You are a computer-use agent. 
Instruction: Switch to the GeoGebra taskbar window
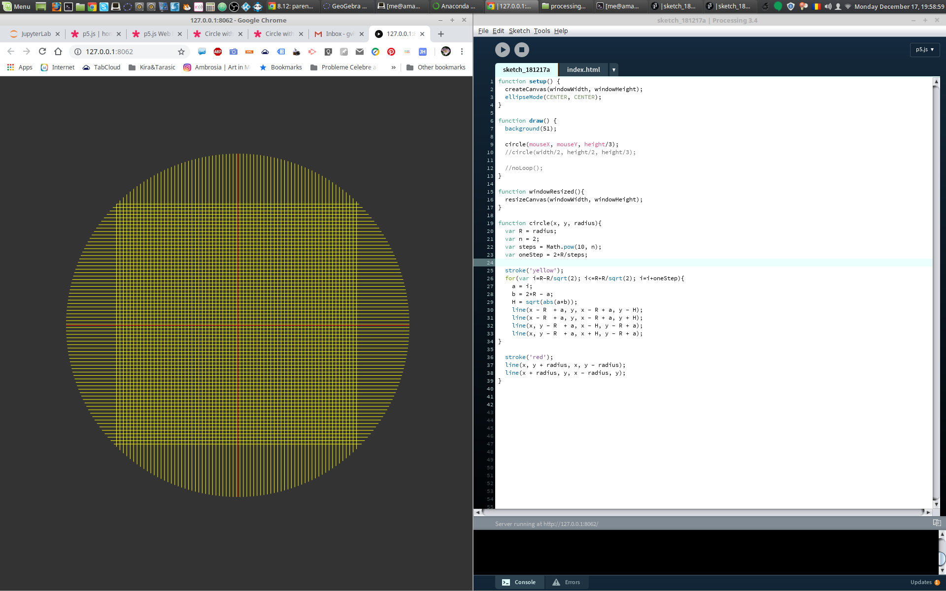tap(345, 6)
